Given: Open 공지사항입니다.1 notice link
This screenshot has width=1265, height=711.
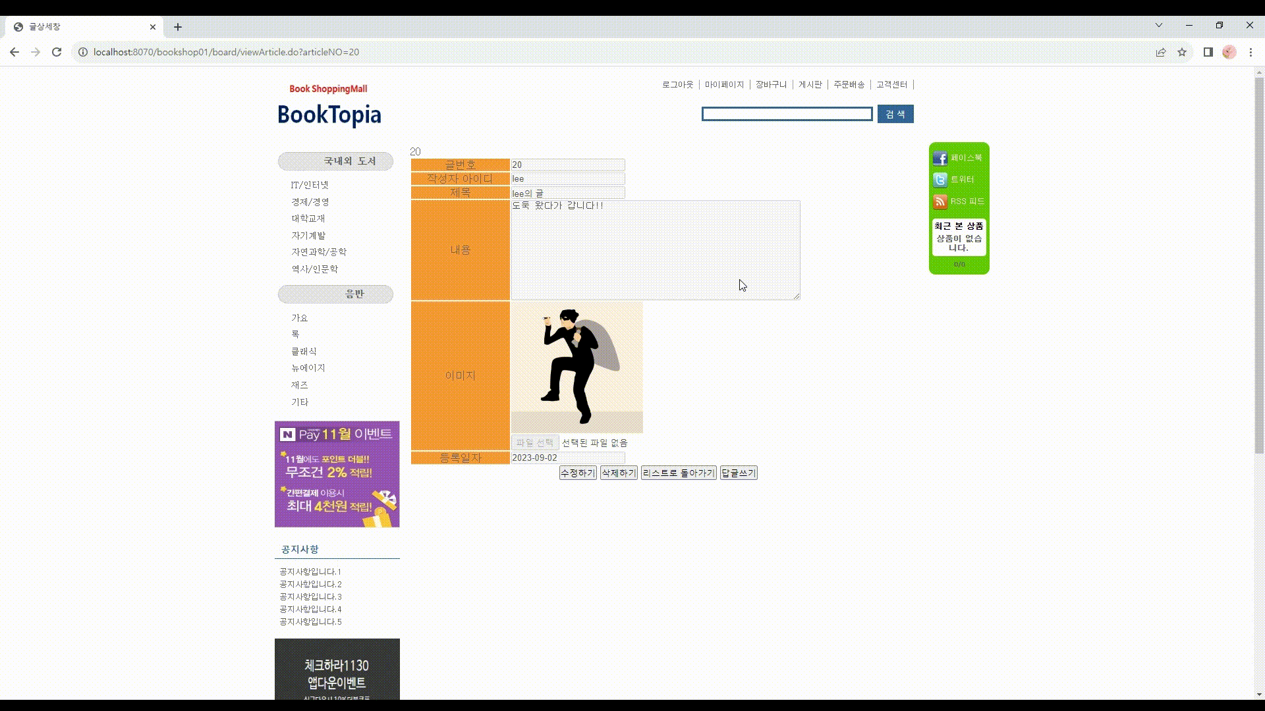Looking at the screenshot, I should (310, 572).
